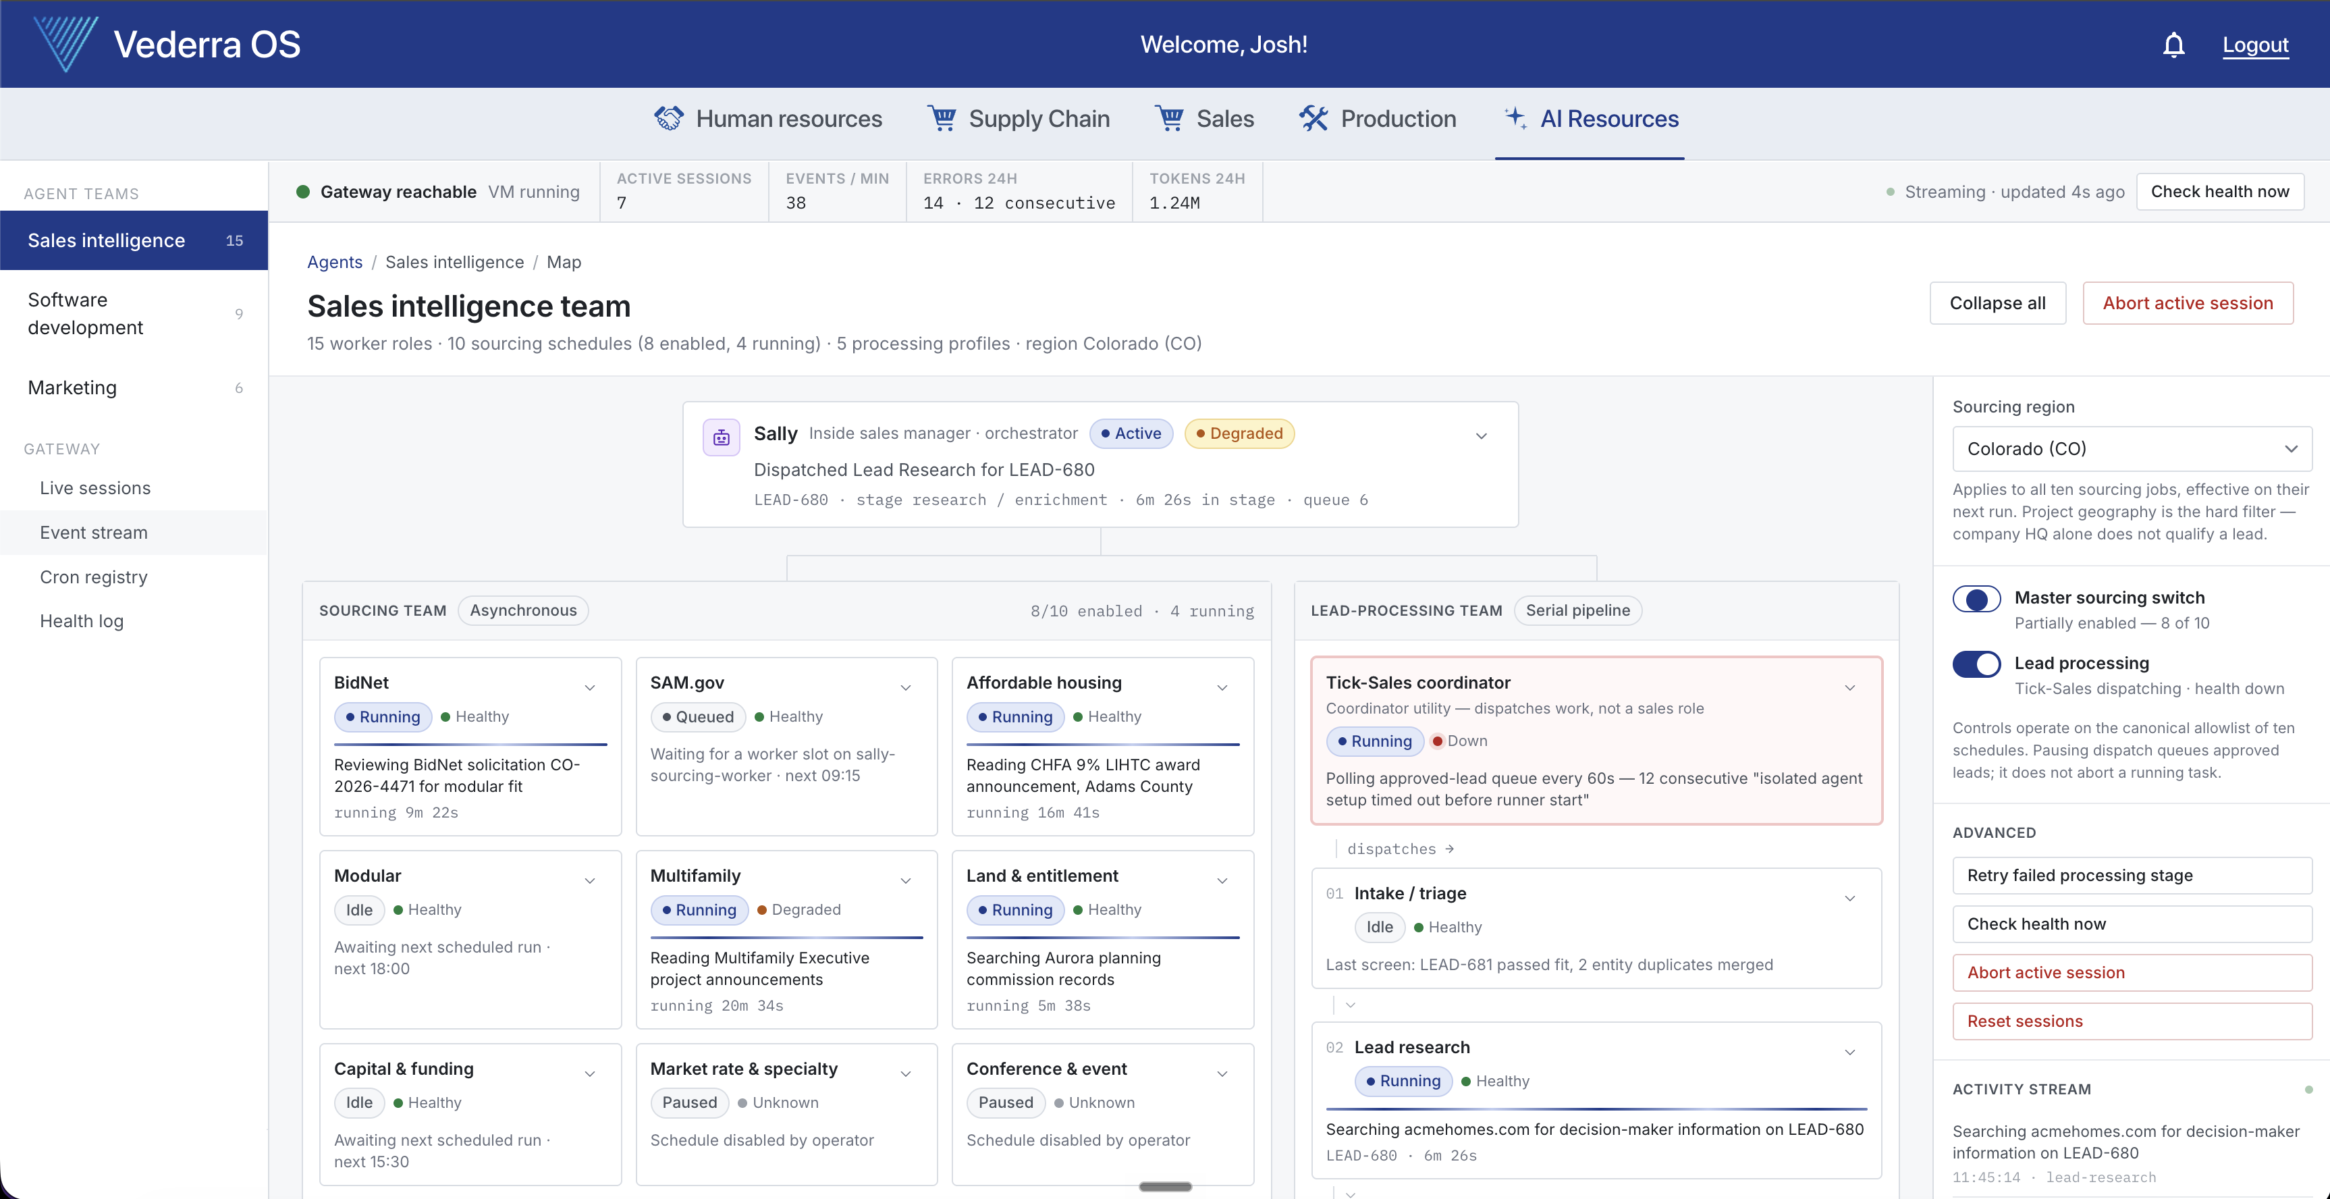
Task: Expand the Affordable housing card
Action: (1222, 688)
